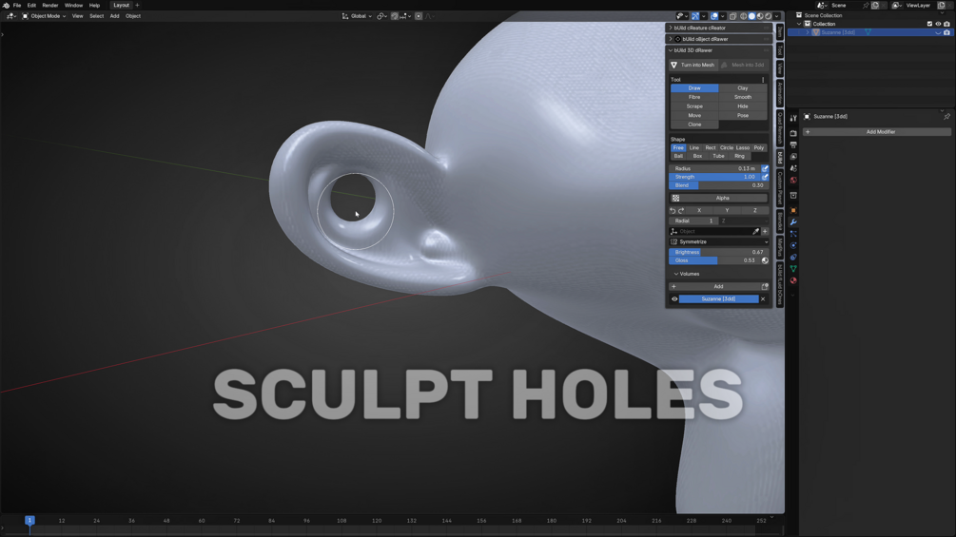This screenshot has width=956, height=537.
Task: Open the Render menu
Action: [x=50, y=5]
